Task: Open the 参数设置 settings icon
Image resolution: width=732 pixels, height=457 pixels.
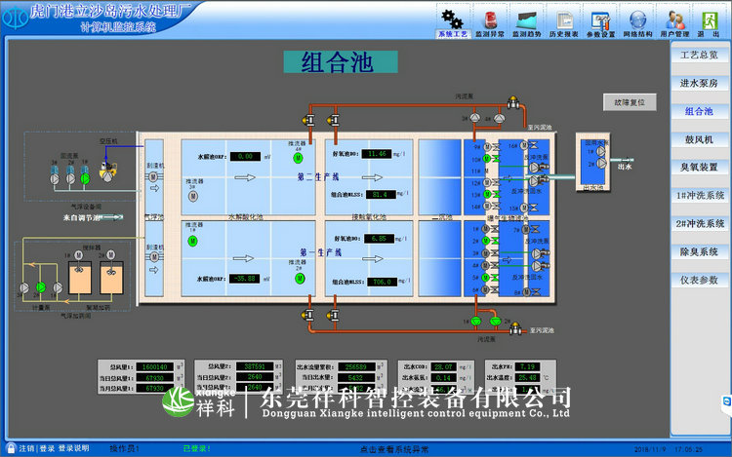Action: [x=600, y=19]
